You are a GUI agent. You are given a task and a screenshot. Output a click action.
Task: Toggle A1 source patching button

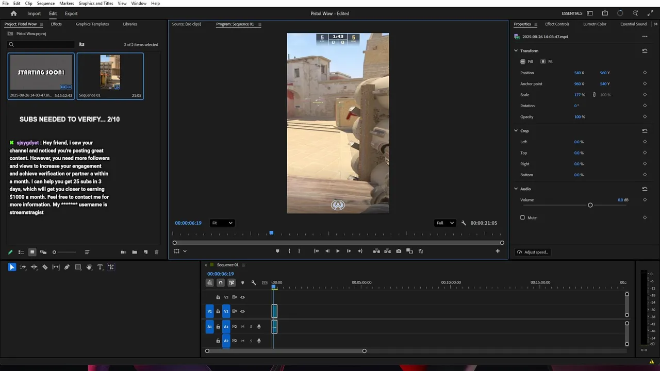coord(209,327)
